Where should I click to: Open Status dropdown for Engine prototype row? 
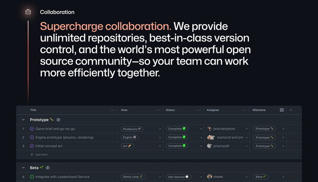(x=201, y=137)
